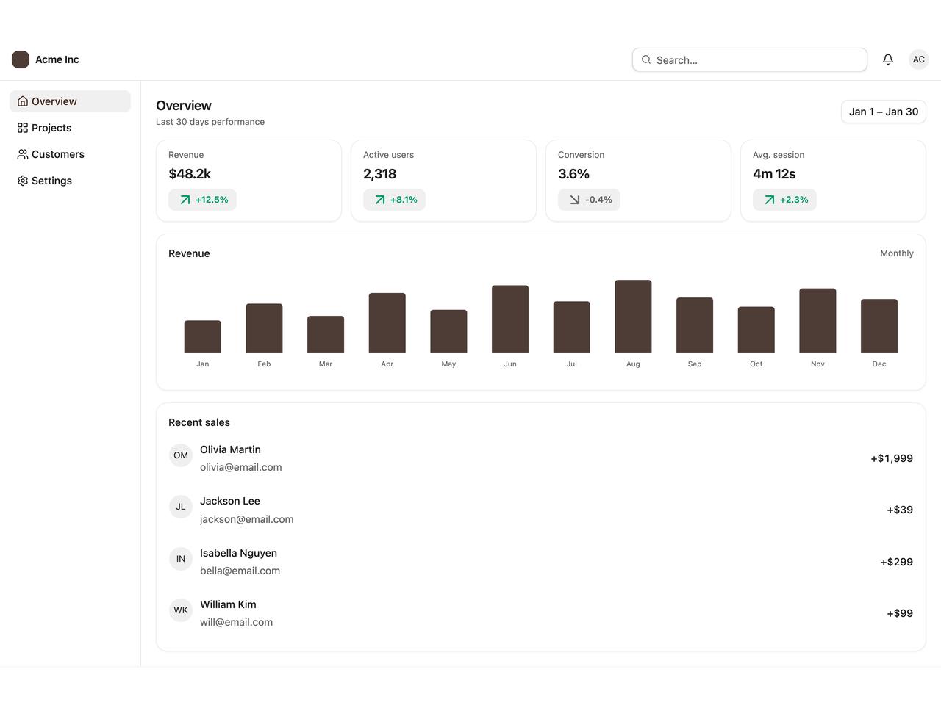Select the Feb bar in Revenue chart
Image resolution: width=941 pixels, height=705 pixels.
[x=264, y=328]
